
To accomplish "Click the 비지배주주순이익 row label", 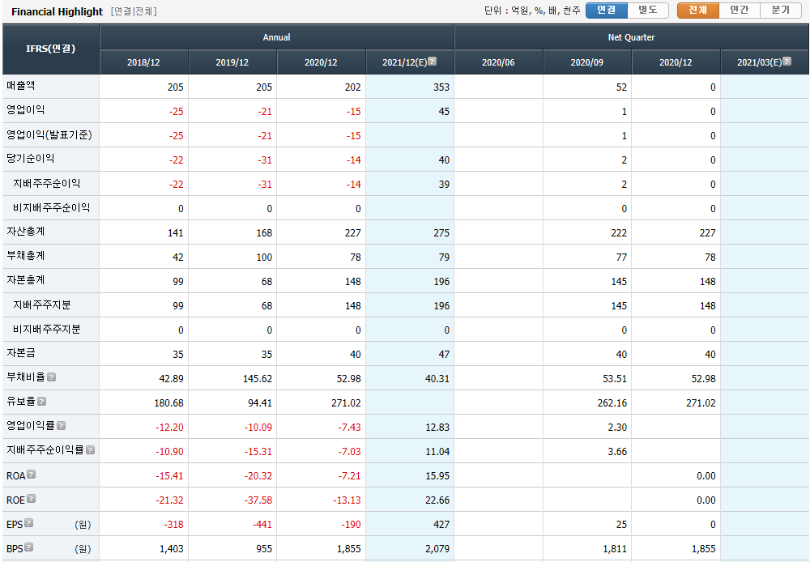I will [52, 207].
